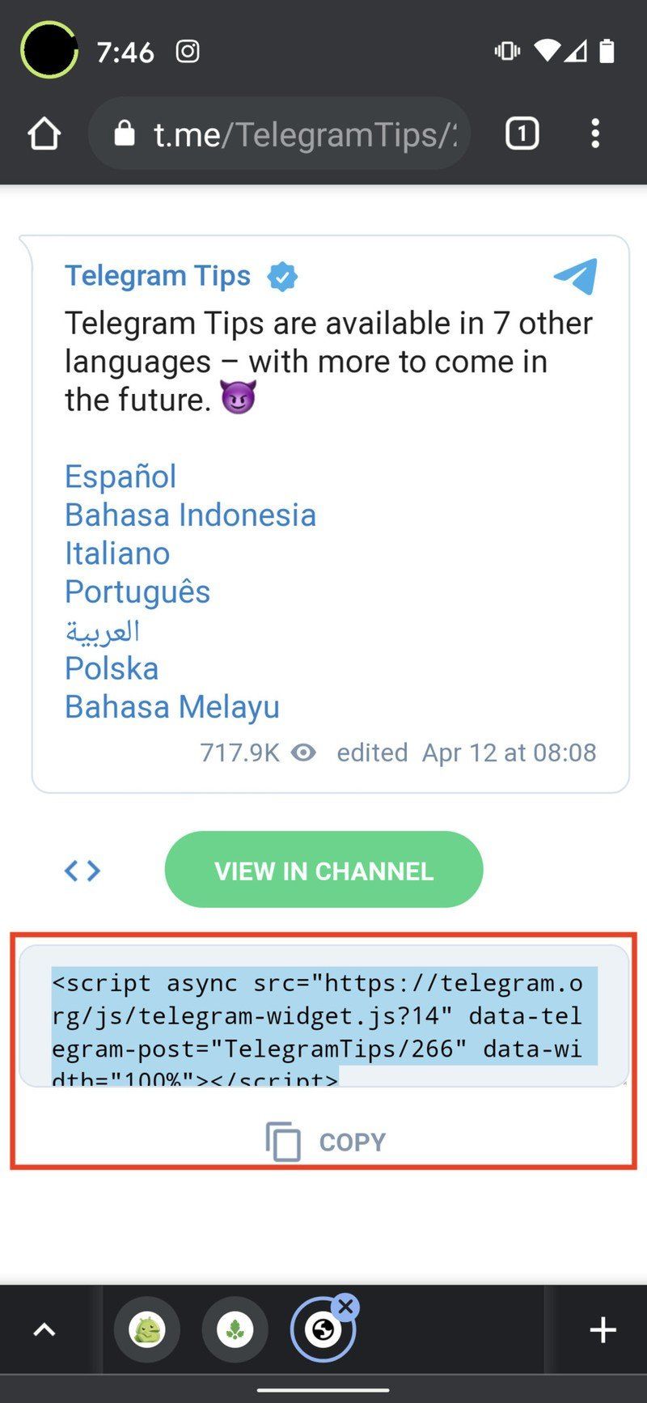647x1403 pixels.
Task: Tap the Telegram paper plane share icon
Action: click(576, 276)
